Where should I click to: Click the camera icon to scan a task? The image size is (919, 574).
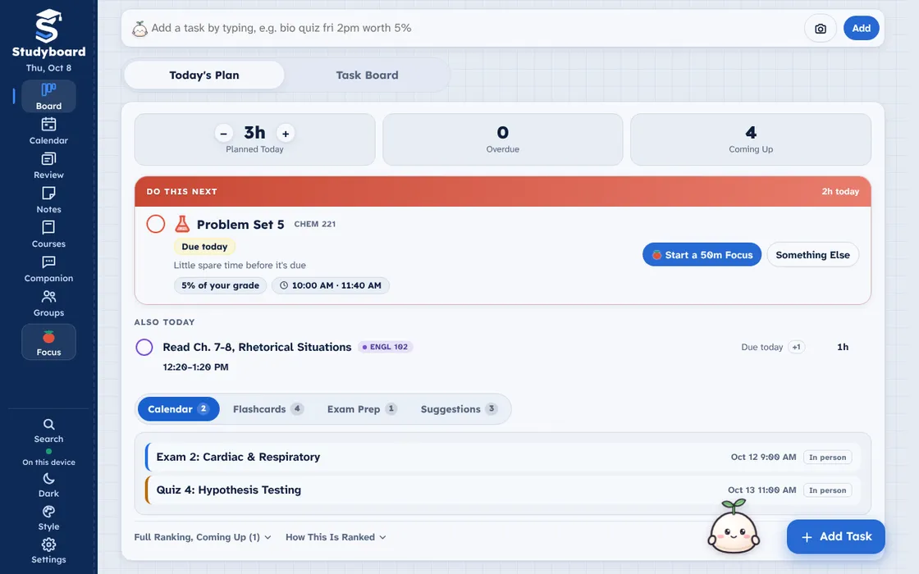coord(821,28)
